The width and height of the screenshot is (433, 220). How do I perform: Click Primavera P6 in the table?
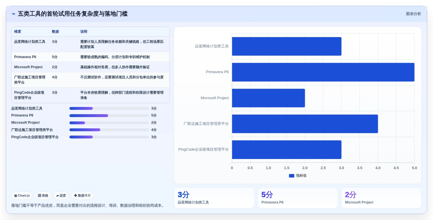click(25, 57)
